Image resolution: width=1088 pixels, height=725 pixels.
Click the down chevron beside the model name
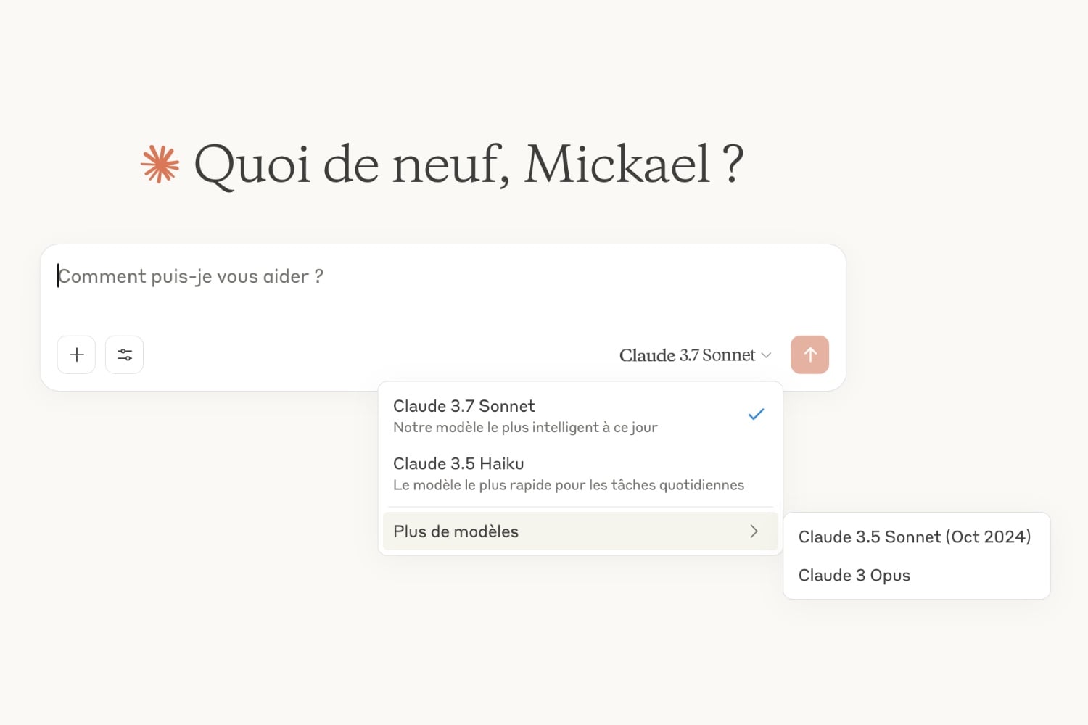point(766,355)
